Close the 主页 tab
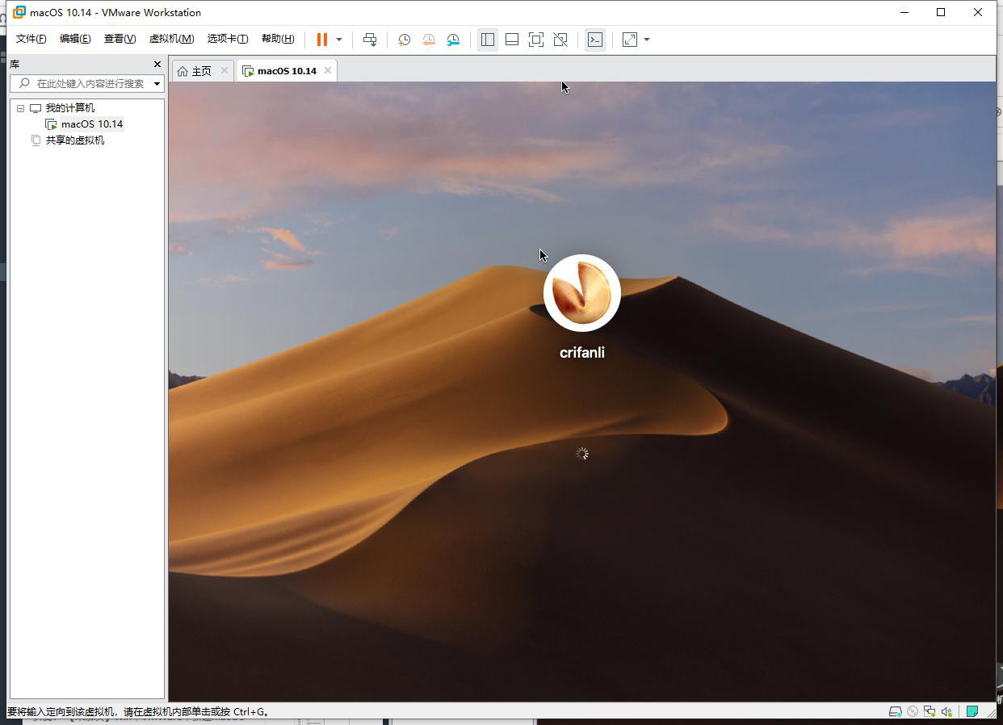The height and width of the screenshot is (725, 1003). (225, 70)
